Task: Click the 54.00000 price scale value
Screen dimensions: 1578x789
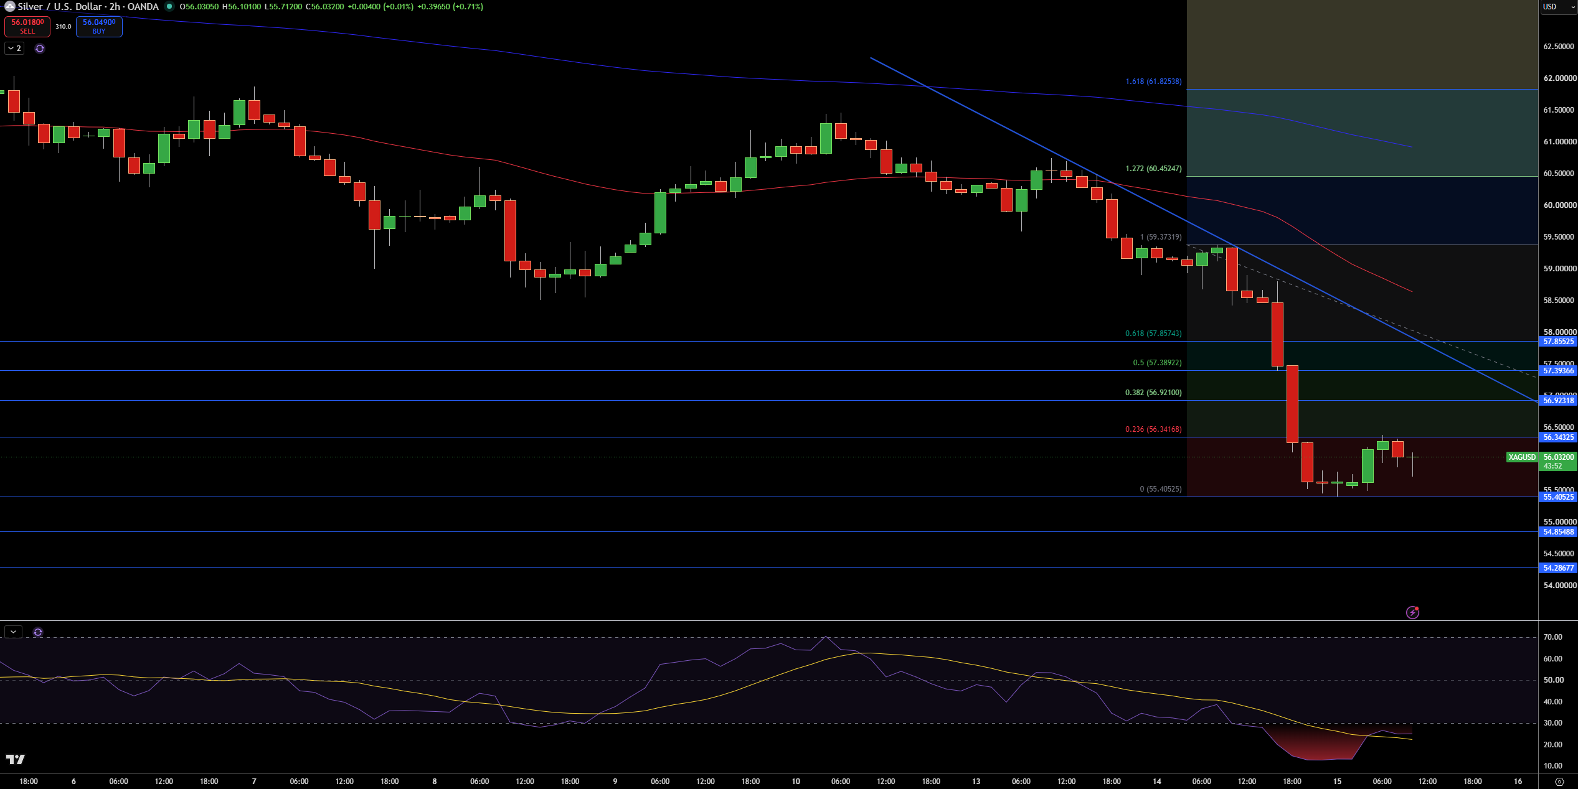Action: [x=1559, y=586]
